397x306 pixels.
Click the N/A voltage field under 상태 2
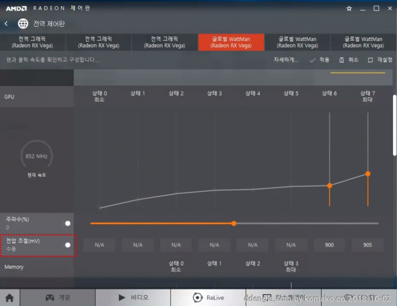(x=176, y=245)
